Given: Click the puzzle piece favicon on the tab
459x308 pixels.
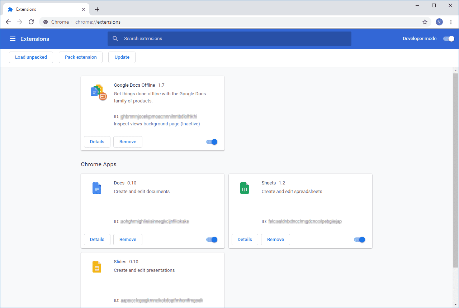Looking at the screenshot, I should [10, 9].
